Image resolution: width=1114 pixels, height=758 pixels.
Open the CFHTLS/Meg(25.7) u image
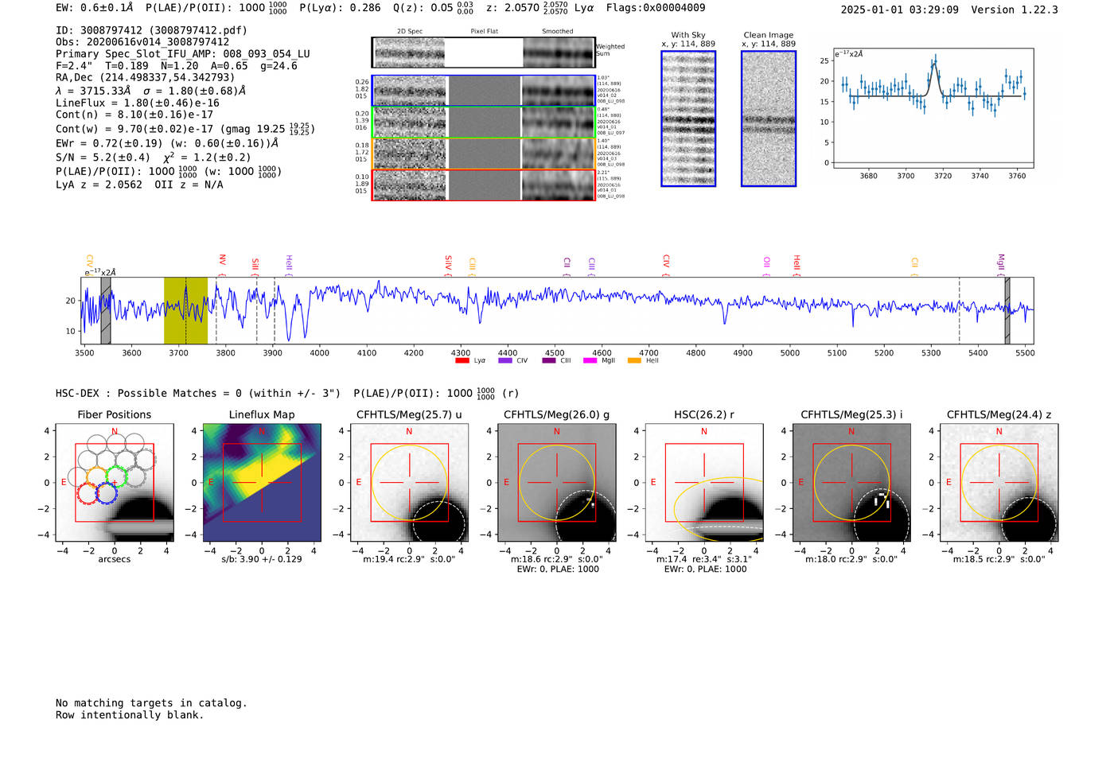click(x=409, y=483)
